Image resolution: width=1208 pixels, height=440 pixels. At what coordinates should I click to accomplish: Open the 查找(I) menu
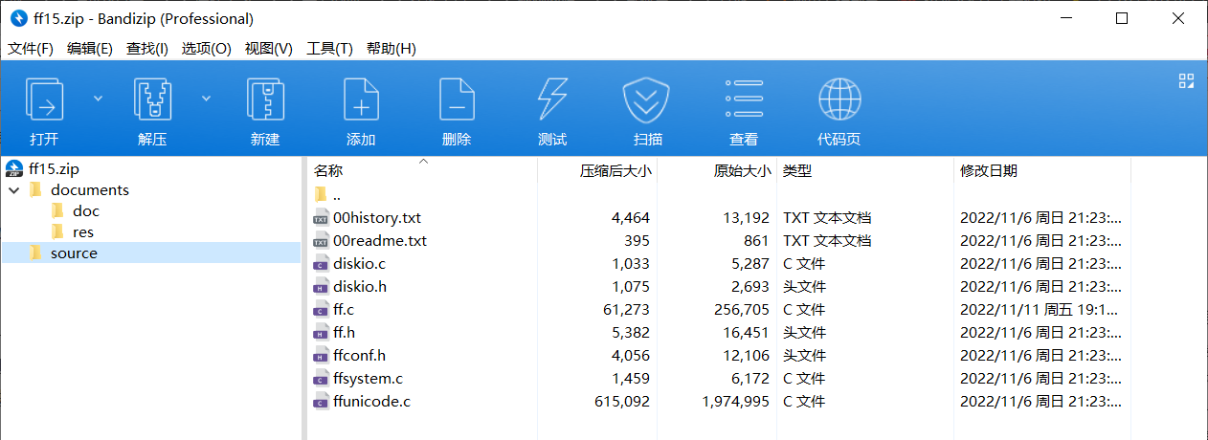[147, 48]
